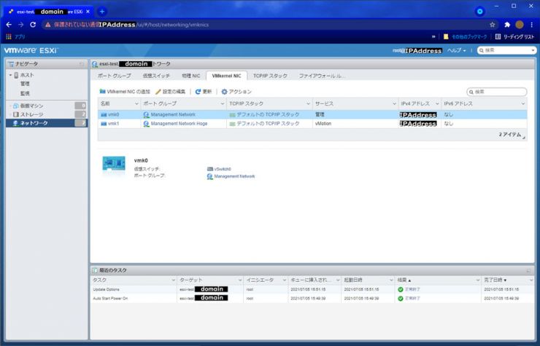
Task: Click the Host icon in navigator
Action: [16, 75]
